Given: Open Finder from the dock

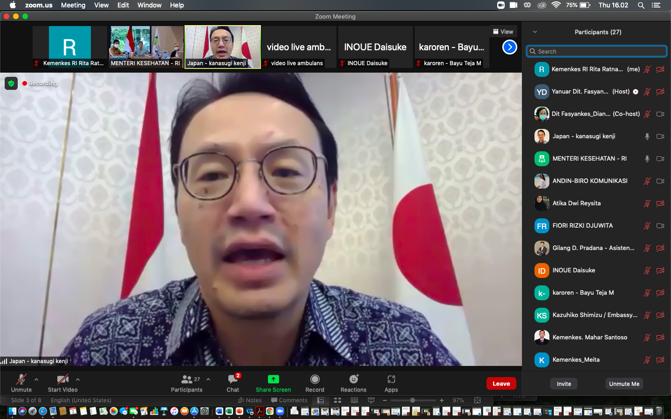Looking at the screenshot, I should coord(12,411).
